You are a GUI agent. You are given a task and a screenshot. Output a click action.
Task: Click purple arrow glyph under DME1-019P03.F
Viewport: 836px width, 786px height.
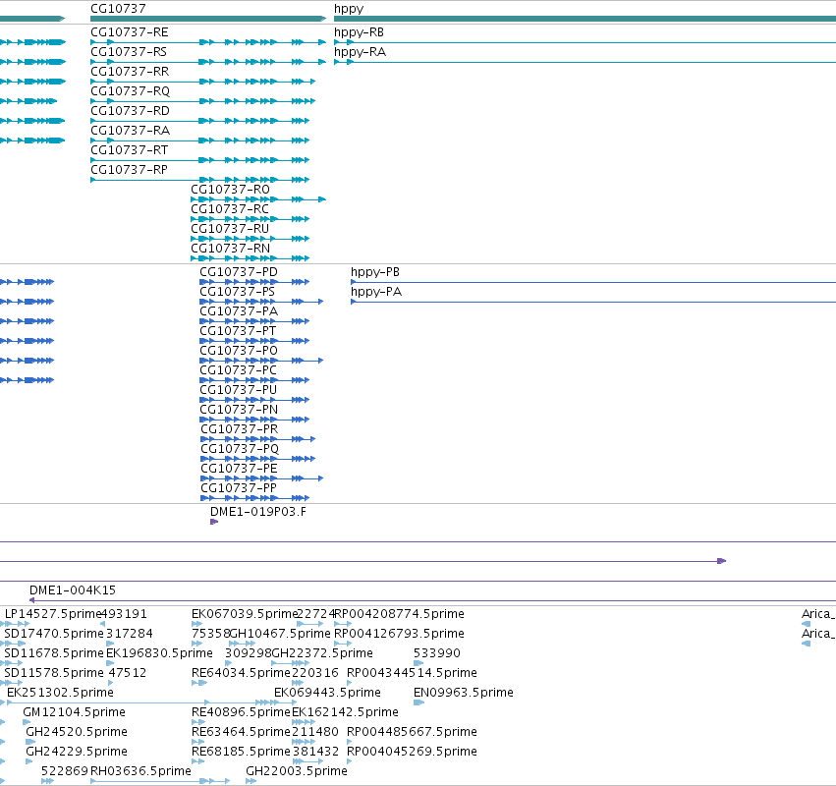tap(214, 522)
